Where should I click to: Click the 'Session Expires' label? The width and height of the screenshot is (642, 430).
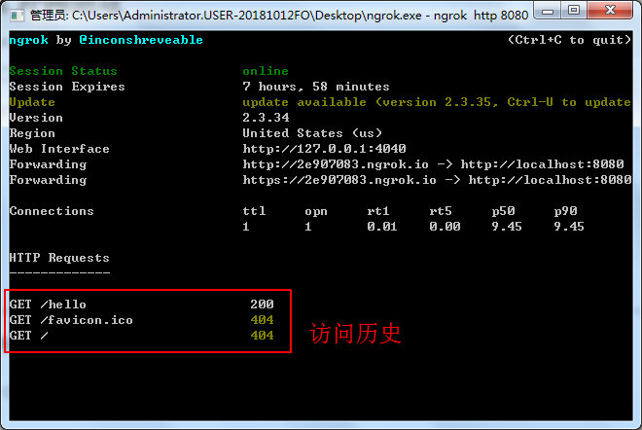point(67,87)
